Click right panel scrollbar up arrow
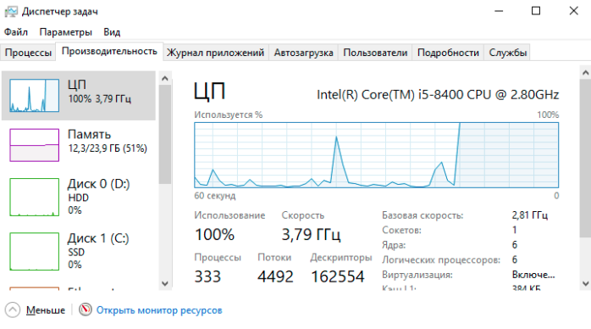591x329 pixels. coord(585,72)
